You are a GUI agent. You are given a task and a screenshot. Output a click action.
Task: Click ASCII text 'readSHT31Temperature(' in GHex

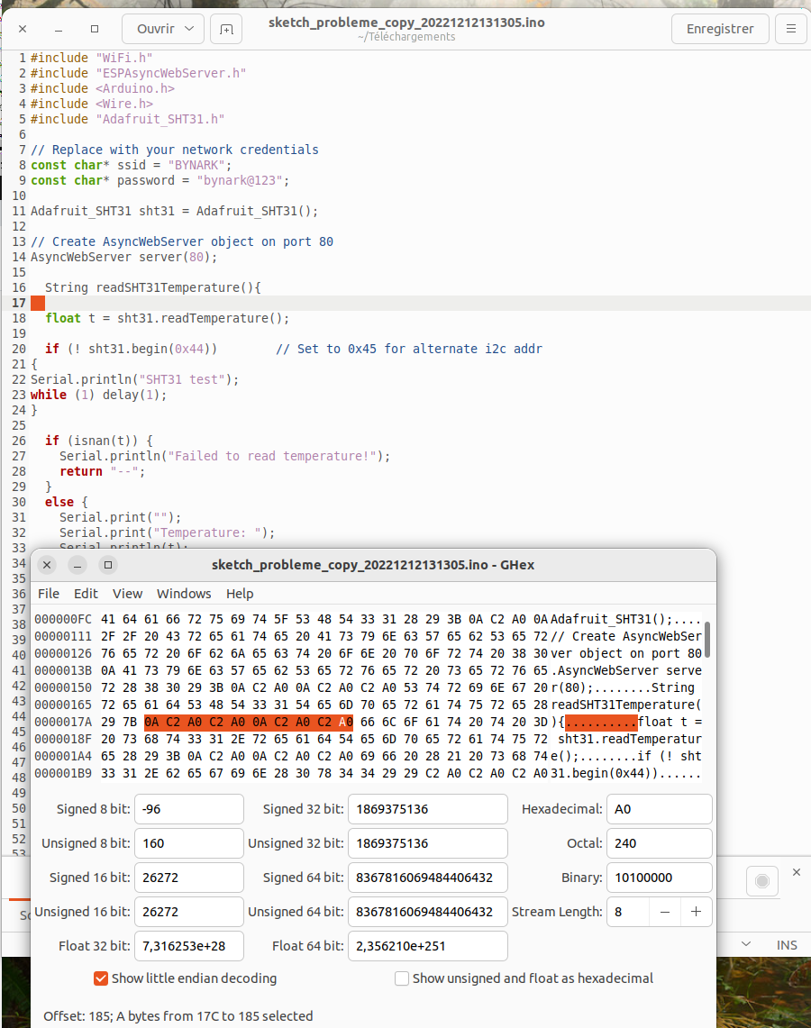coord(625,705)
